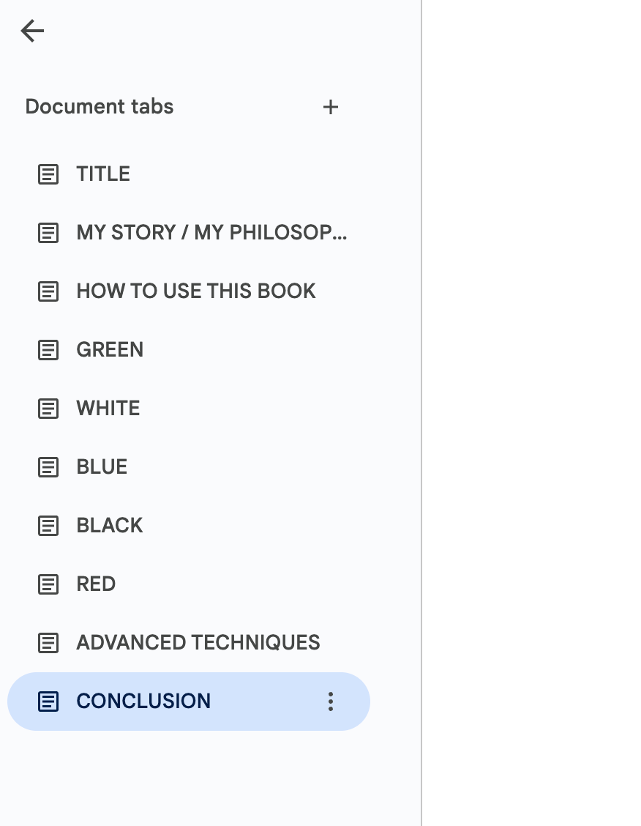
Task: Open the ADVANCED TECHNIQUES tab
Action: (188, 643)
